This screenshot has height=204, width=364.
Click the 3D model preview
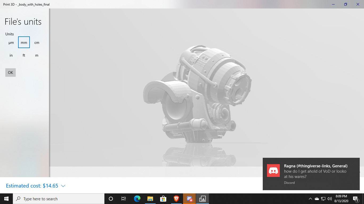197,94
